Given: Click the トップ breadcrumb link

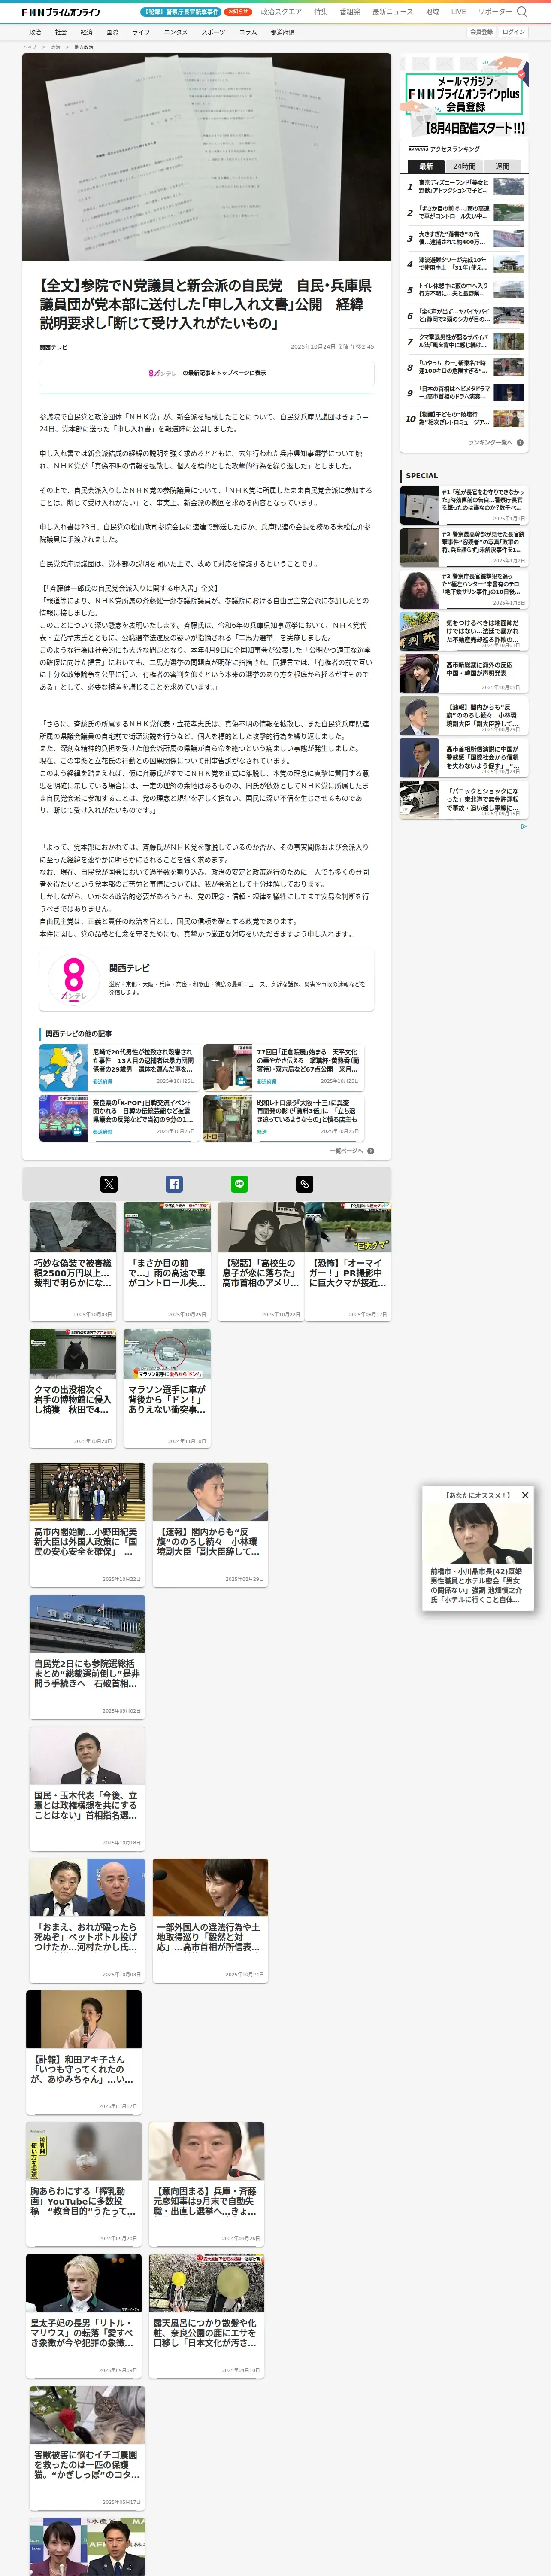Looking at the screenshot, I should [x=29, y=47].
